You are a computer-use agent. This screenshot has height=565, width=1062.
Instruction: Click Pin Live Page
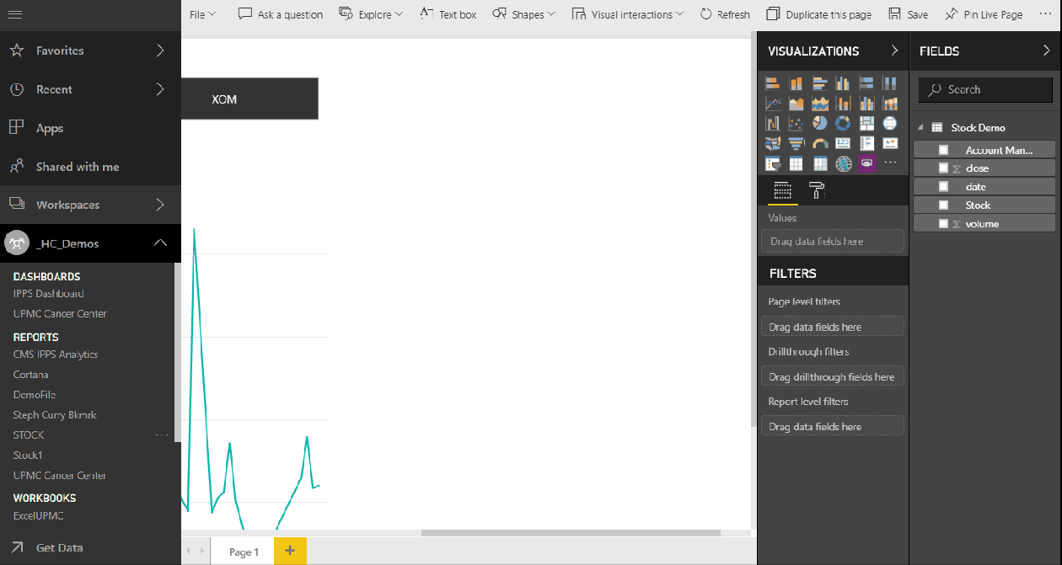[x=984, y=14]
